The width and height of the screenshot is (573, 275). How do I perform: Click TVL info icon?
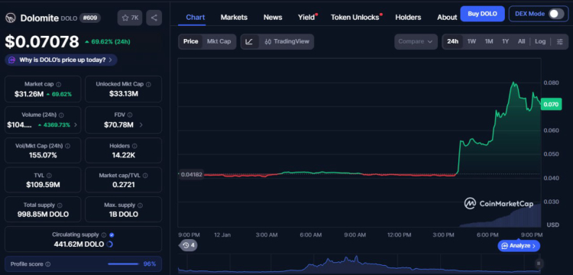[50, 176]
